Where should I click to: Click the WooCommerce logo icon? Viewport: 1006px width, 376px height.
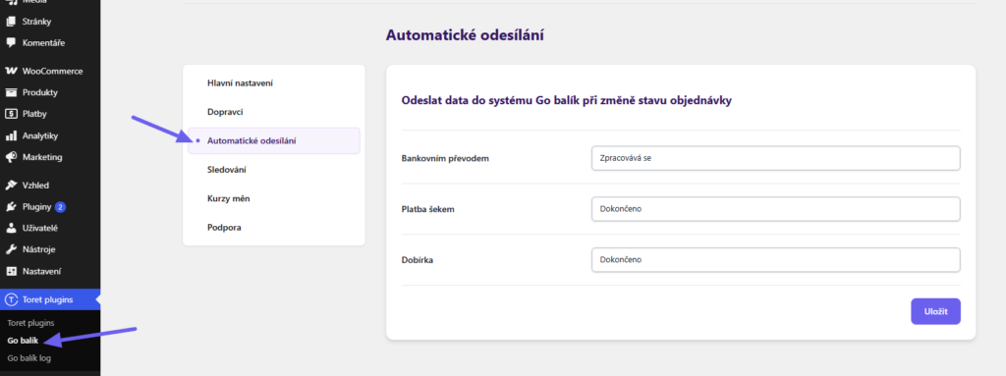(x=10, y=72)
